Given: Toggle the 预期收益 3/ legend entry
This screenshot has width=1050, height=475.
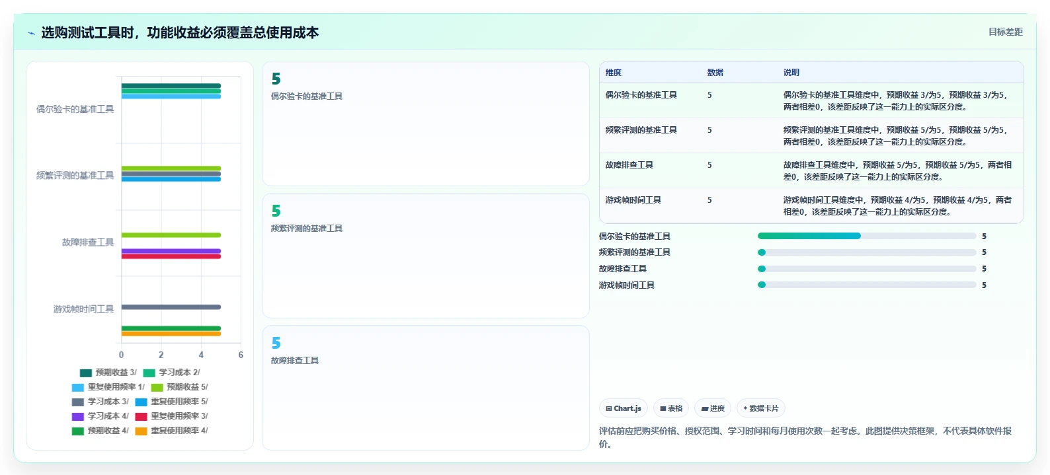Looking at the screenshot, I should pos(108,373).
